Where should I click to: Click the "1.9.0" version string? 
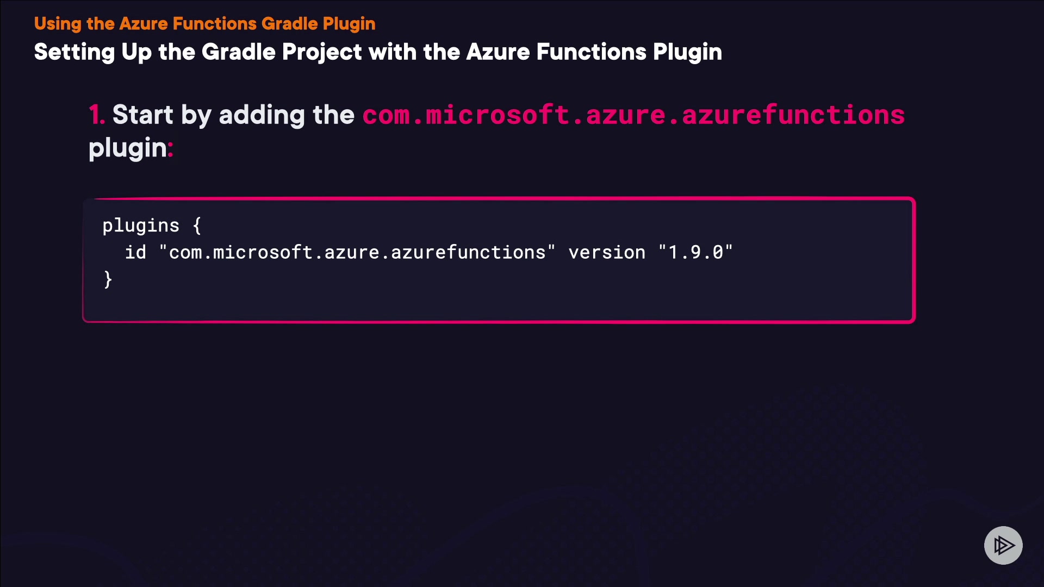click(x=695, y=252)
